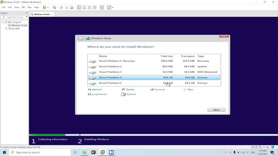This screenshot has width=278, height=156.
Task: Click the back arrow in Windows Setup
Action: point(81,39)
